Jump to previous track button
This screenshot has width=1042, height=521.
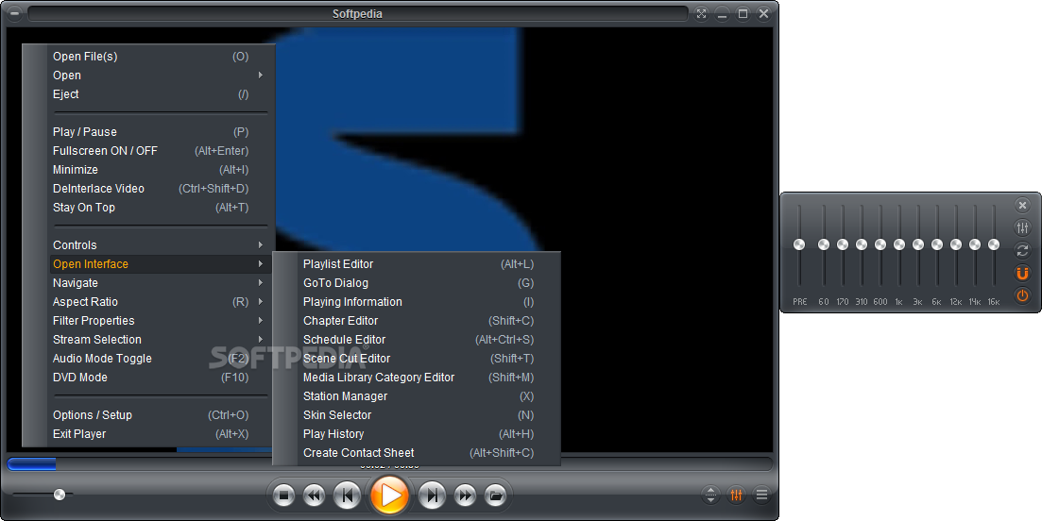pos(347,496)
